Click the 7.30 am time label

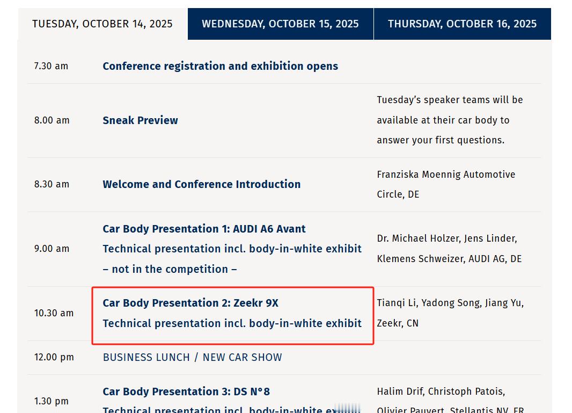(x=51, y=66)
